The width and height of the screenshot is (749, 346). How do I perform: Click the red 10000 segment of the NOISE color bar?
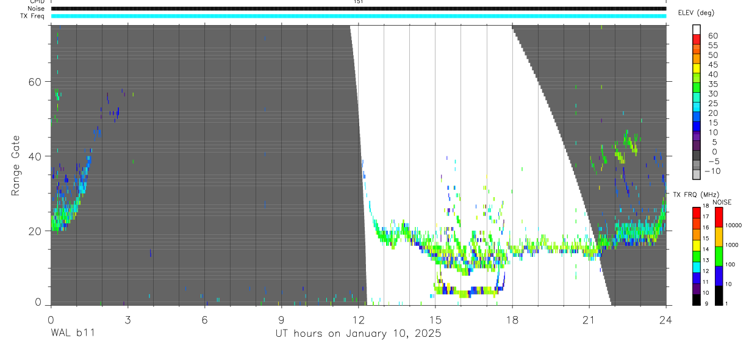[719, 217]
